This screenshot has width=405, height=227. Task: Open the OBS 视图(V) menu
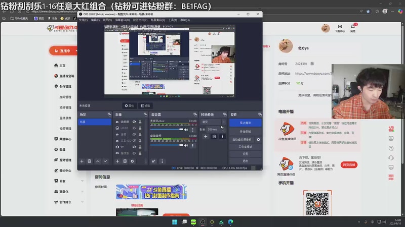[107, 20]
